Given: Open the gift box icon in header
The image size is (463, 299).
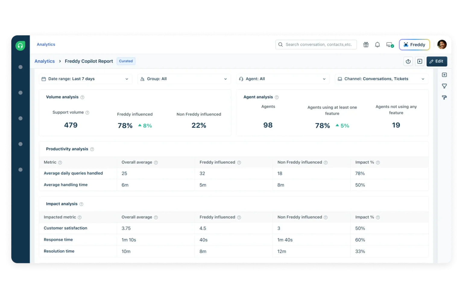Looking at the screenshot, I should (x=366, y=45).
